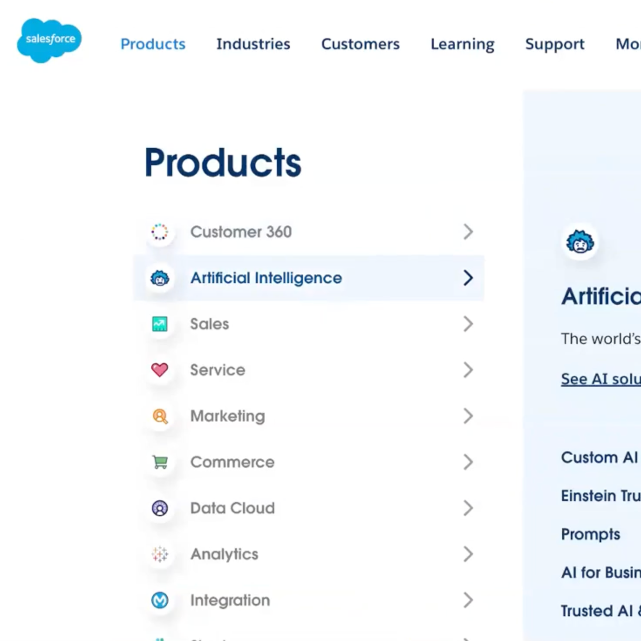Viewport: 641px width, 641px height.
Task: Open the AI for Business link
Action: click(601, 573)
